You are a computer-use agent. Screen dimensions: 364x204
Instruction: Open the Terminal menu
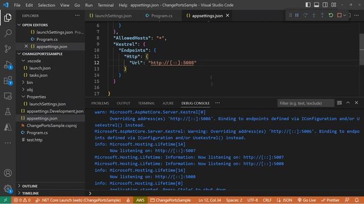point(106,5)
